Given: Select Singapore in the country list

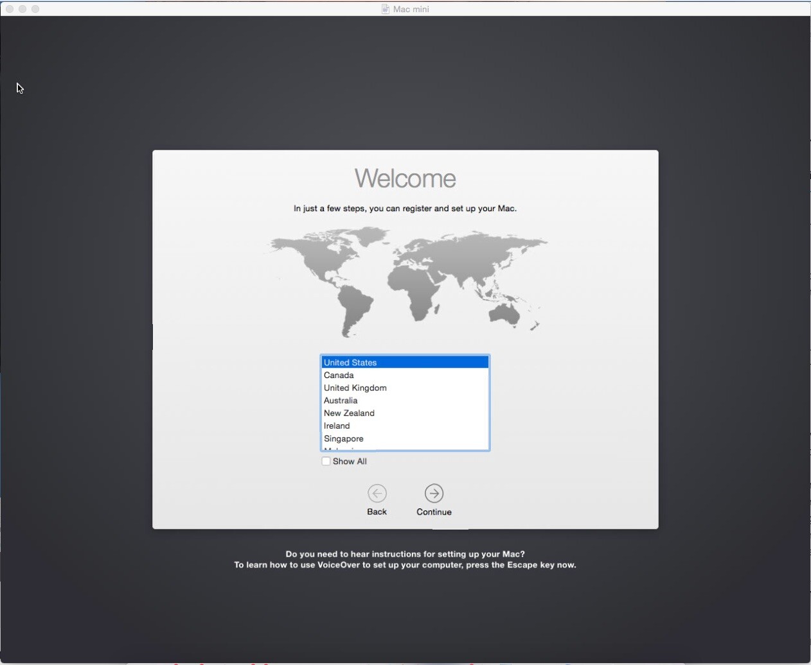Looking at the screenshot, I should (x=405, y=438).
